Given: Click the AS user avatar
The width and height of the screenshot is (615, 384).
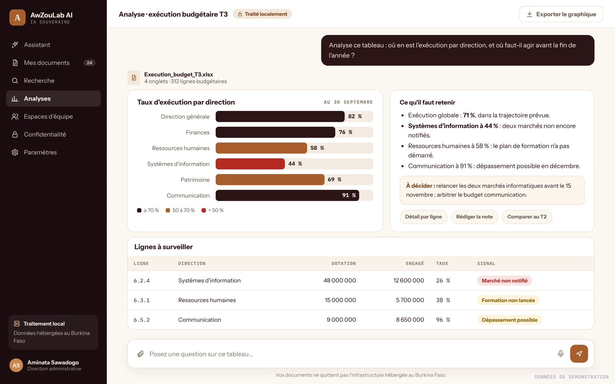Looking at the screenshot, I should 16,366.
